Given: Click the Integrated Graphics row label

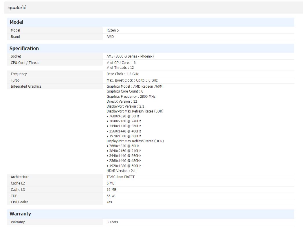Looking at the screenshot, I should point(26,86).
